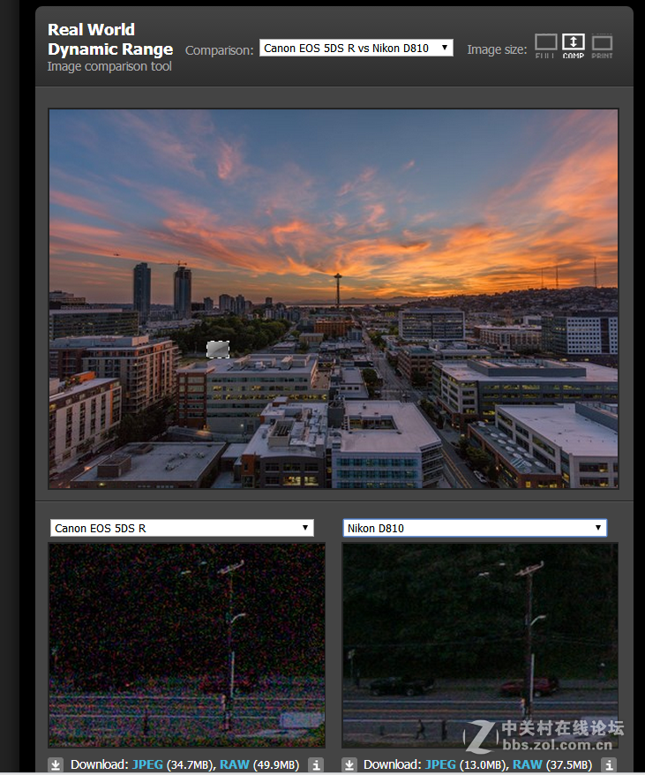This screenshot has height=775, width=645.
Task: Select PRINT image size icon
Action: (602, 45)
